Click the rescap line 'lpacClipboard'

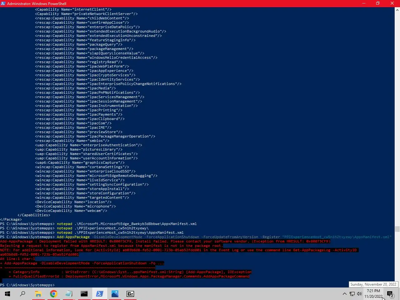tap(80, 119)
